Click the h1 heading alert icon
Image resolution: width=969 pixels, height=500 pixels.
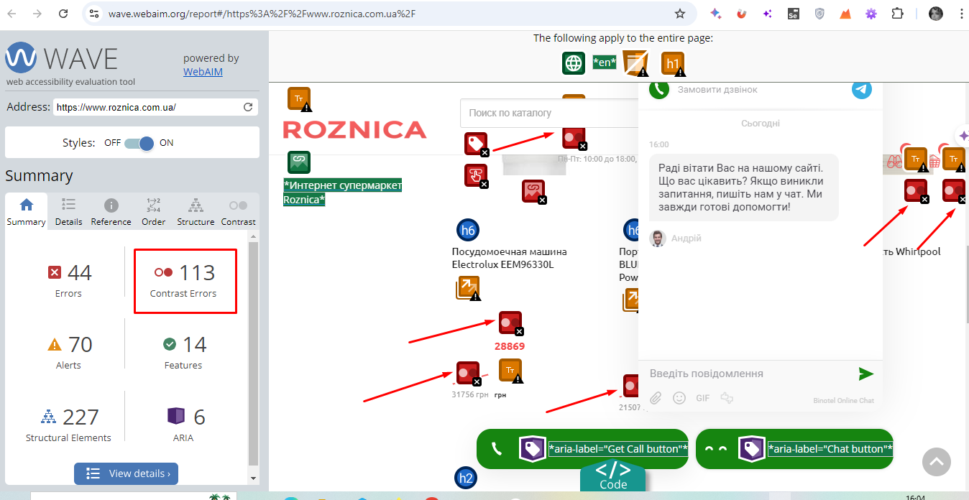click(x=672, y=64)
